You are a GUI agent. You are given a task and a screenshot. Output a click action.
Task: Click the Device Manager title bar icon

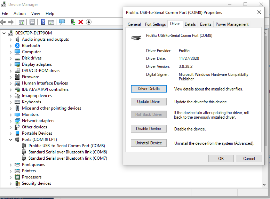coord(4,4)
